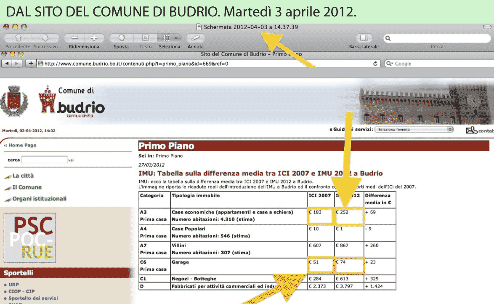Click the + 69 difference value

point(370,212)
